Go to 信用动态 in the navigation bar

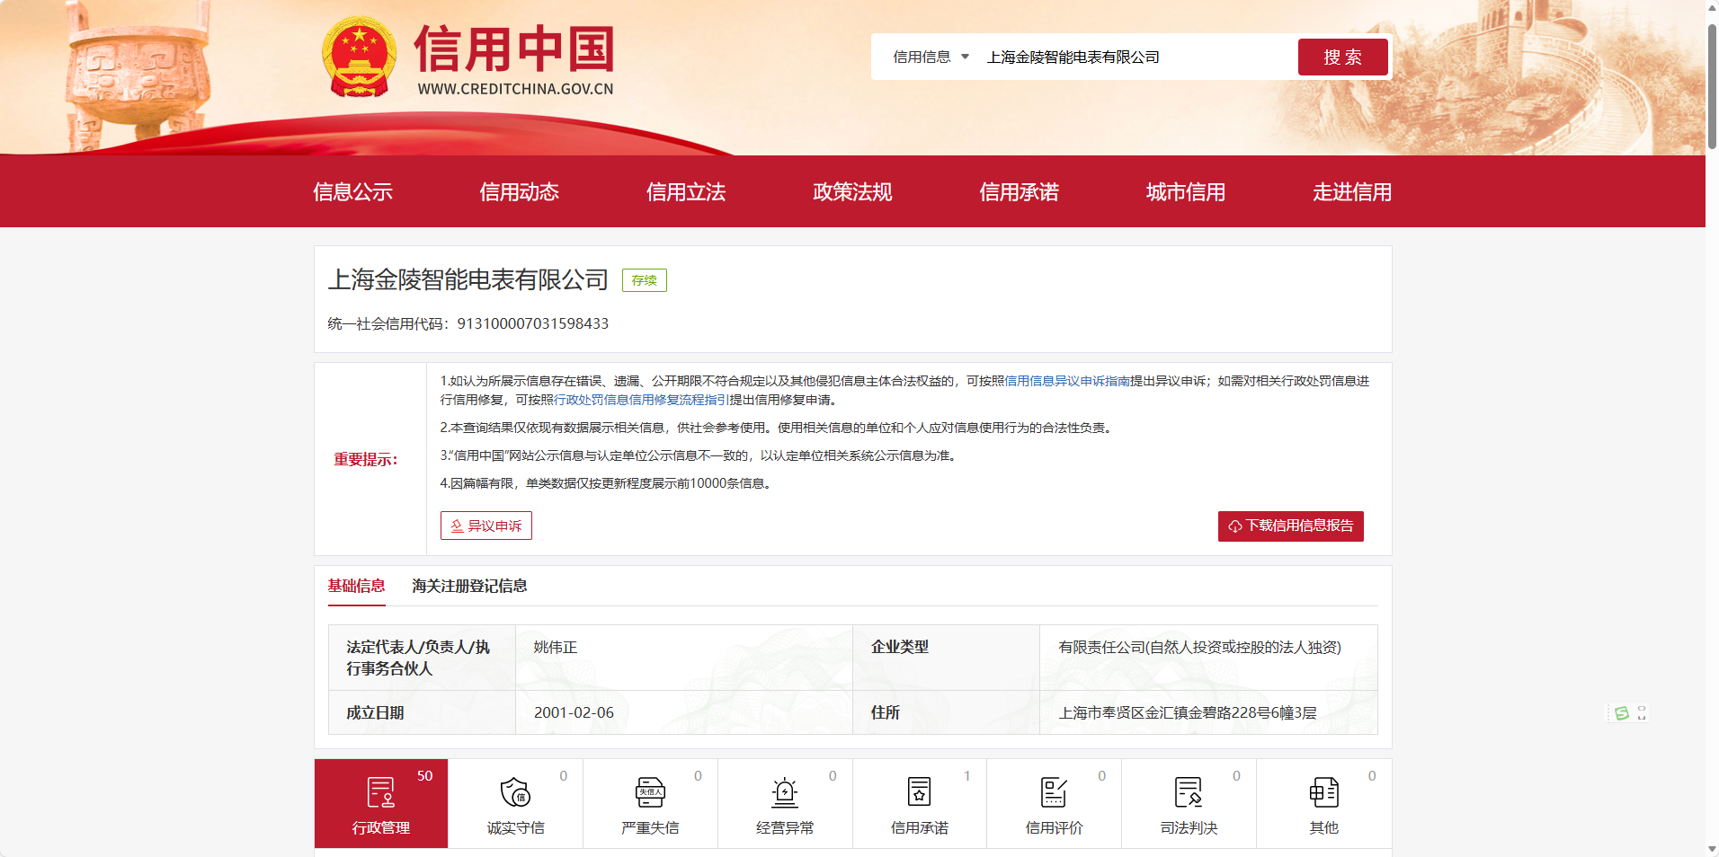point(519,191)
